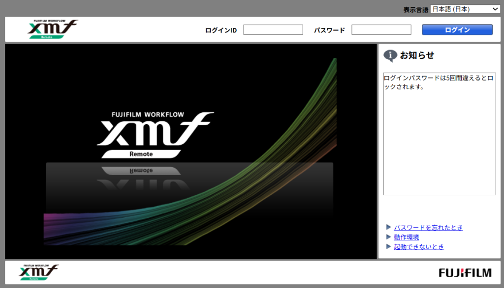Click the XMF Remote logo in header

[52, 29]
